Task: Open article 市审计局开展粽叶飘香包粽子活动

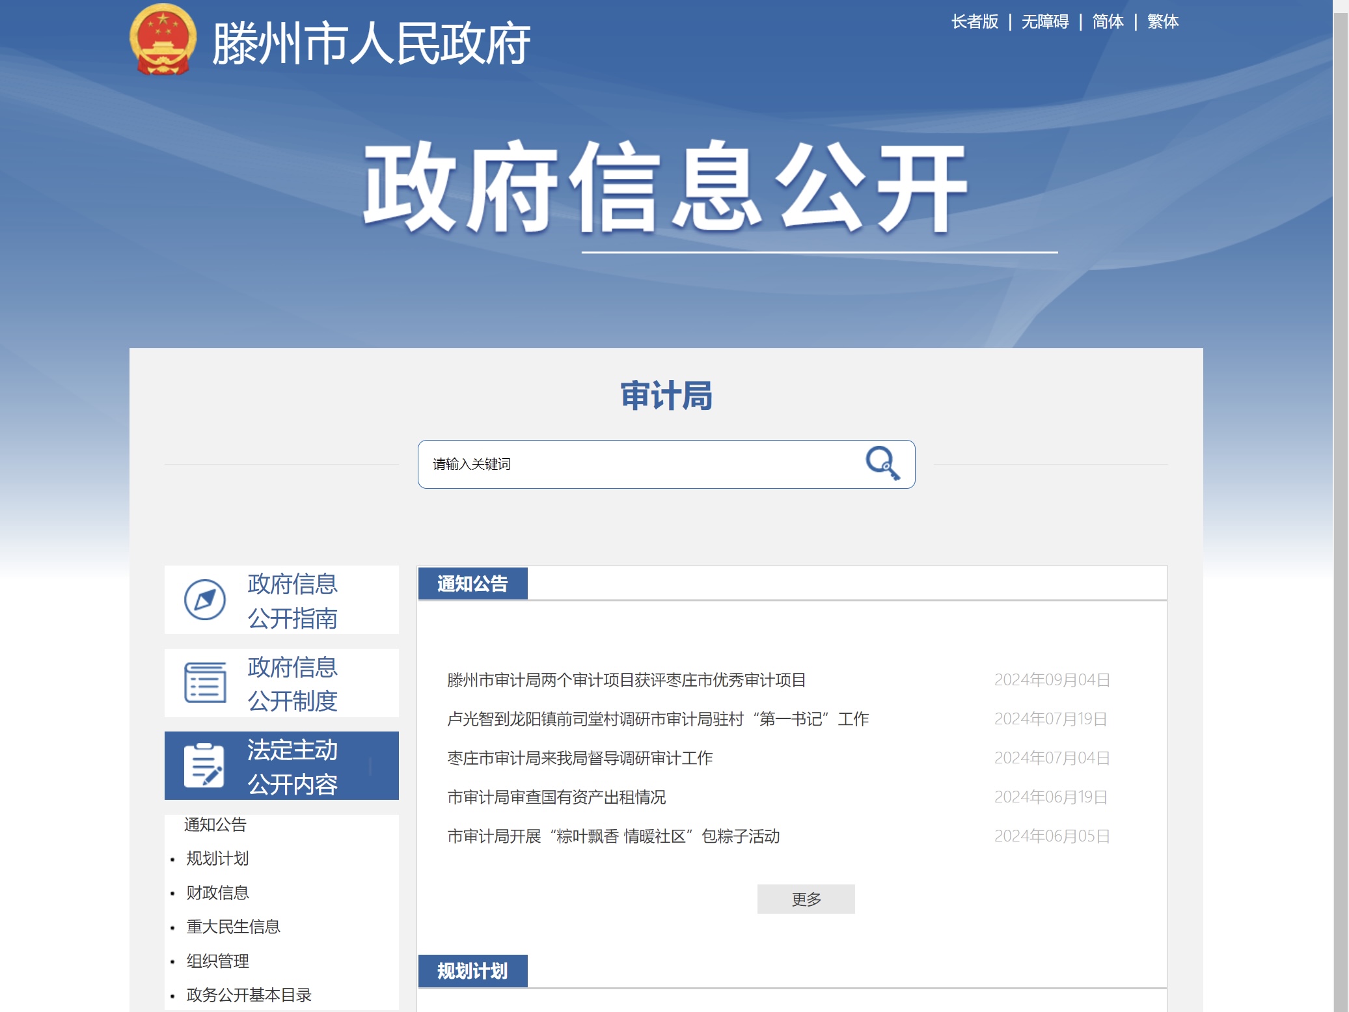Action: (614, 836)
